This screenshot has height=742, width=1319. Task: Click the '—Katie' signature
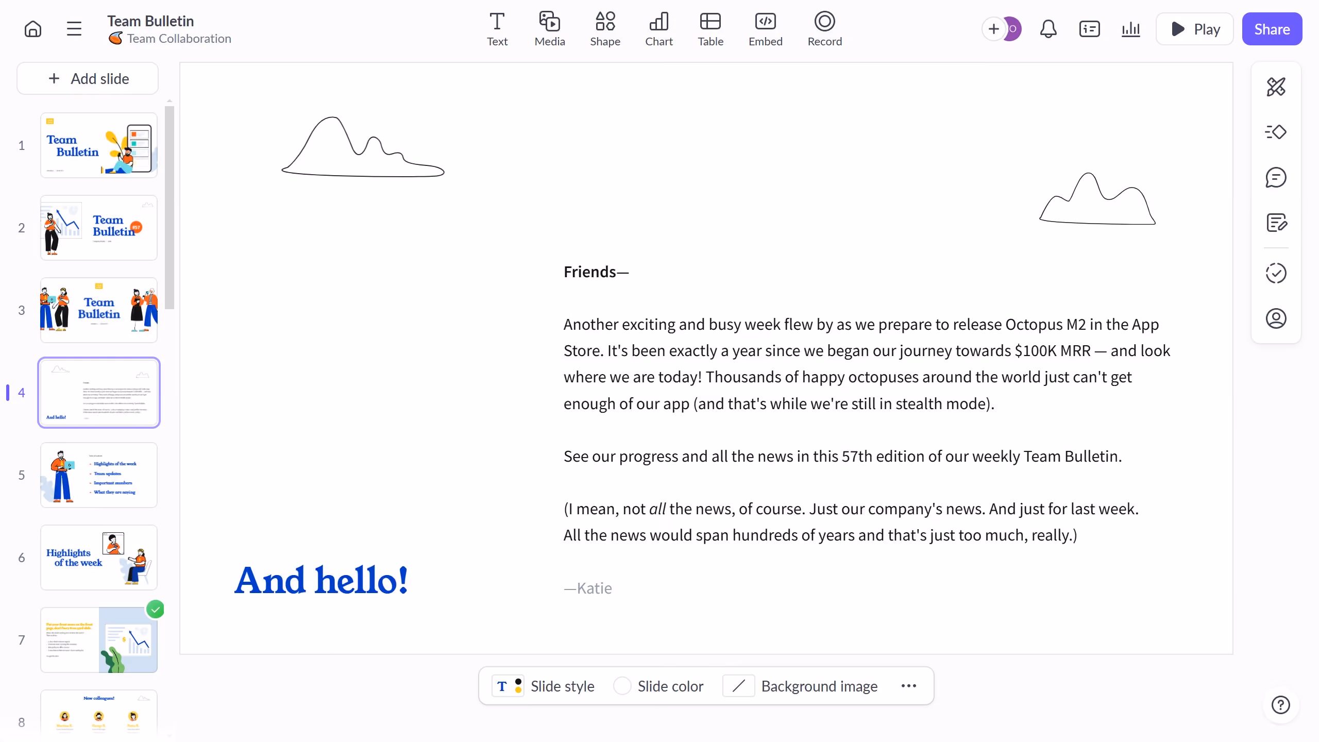[x=588, y=588]
